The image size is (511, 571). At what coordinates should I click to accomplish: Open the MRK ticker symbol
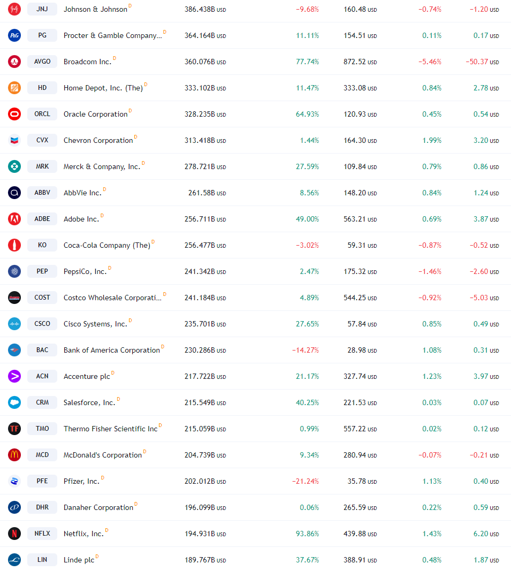pyautogui.click(x=42, y=166)
